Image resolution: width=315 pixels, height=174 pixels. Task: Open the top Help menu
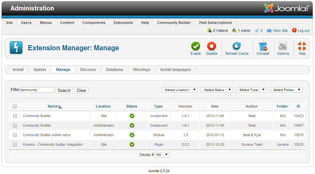(x=145, y=23)
